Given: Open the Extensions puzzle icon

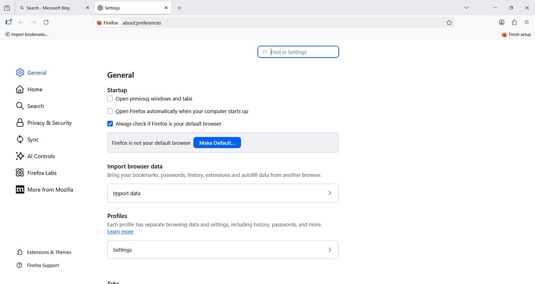Looking at the screenshot, I should [x=514, y=22].
